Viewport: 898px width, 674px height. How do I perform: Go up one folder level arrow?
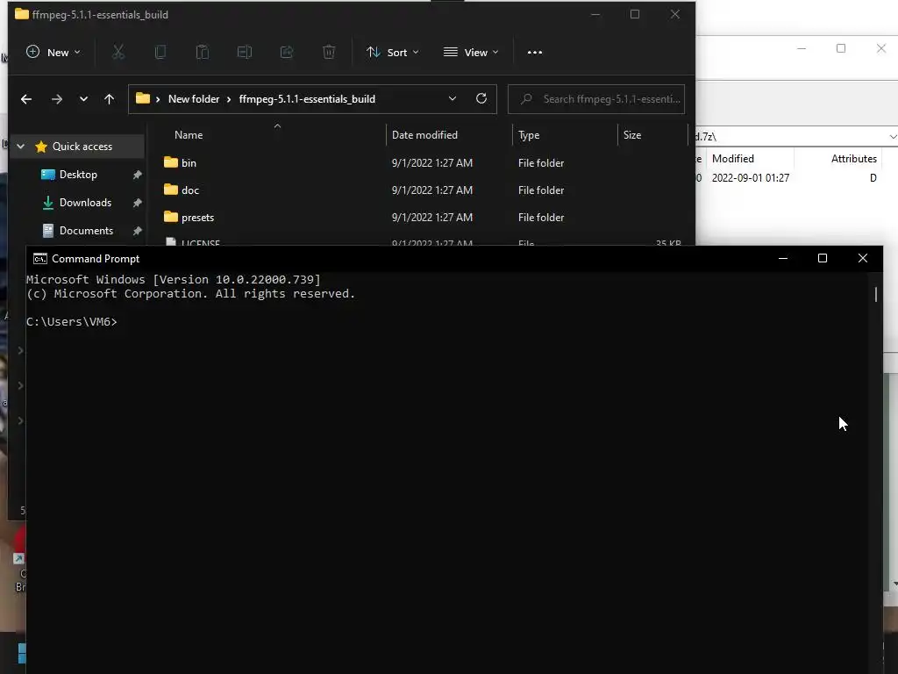point(109,99)
